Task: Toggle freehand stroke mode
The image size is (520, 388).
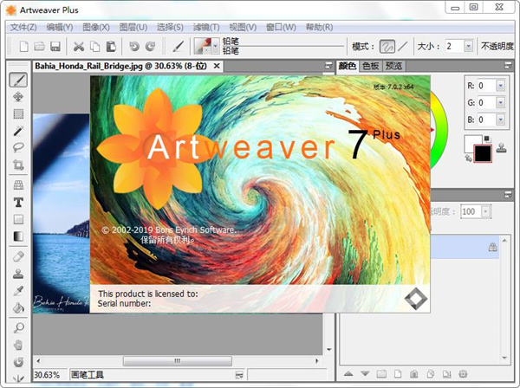Action: pos(387,47)
